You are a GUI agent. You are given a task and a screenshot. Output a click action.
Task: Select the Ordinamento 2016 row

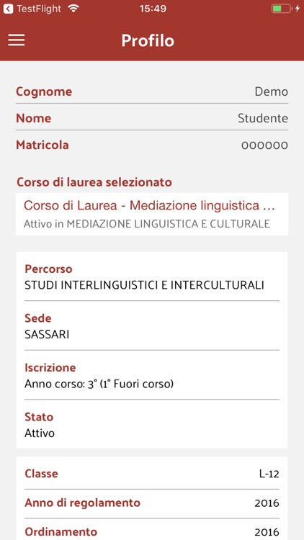152,531
